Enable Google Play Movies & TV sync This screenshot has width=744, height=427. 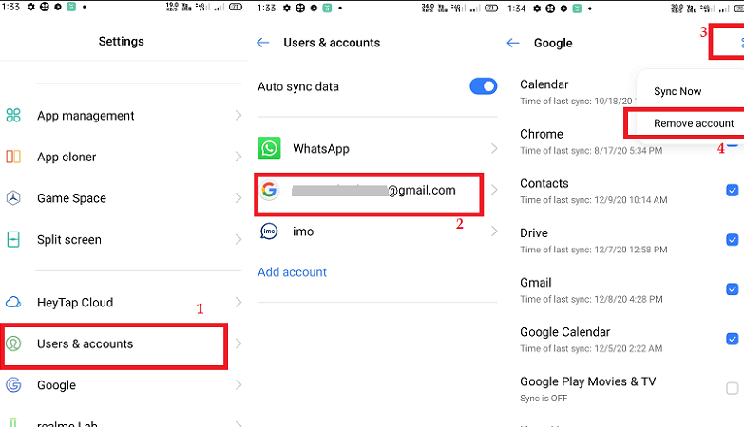tap(733, 388)
